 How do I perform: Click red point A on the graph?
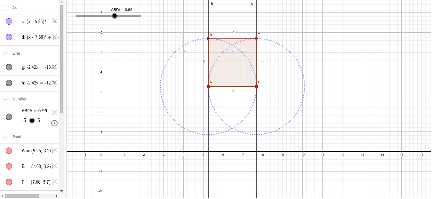point(208,86)
